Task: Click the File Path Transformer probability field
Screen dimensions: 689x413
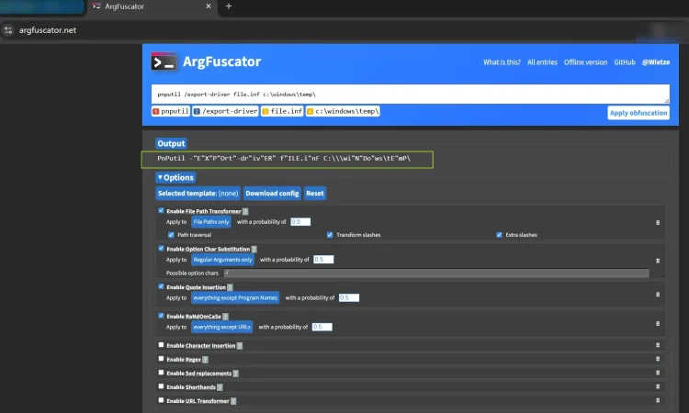Action: (x=300, y=221)
